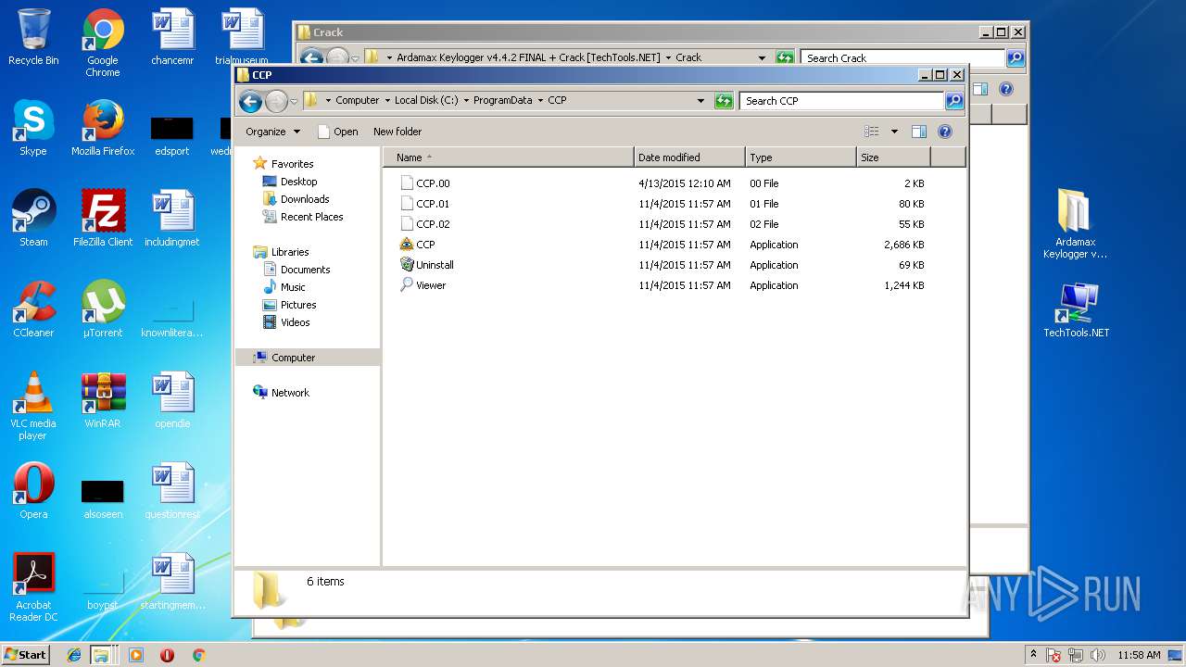Open the opendie Word document
This screenshot has height=667, width=1186.
pos(172,400)
